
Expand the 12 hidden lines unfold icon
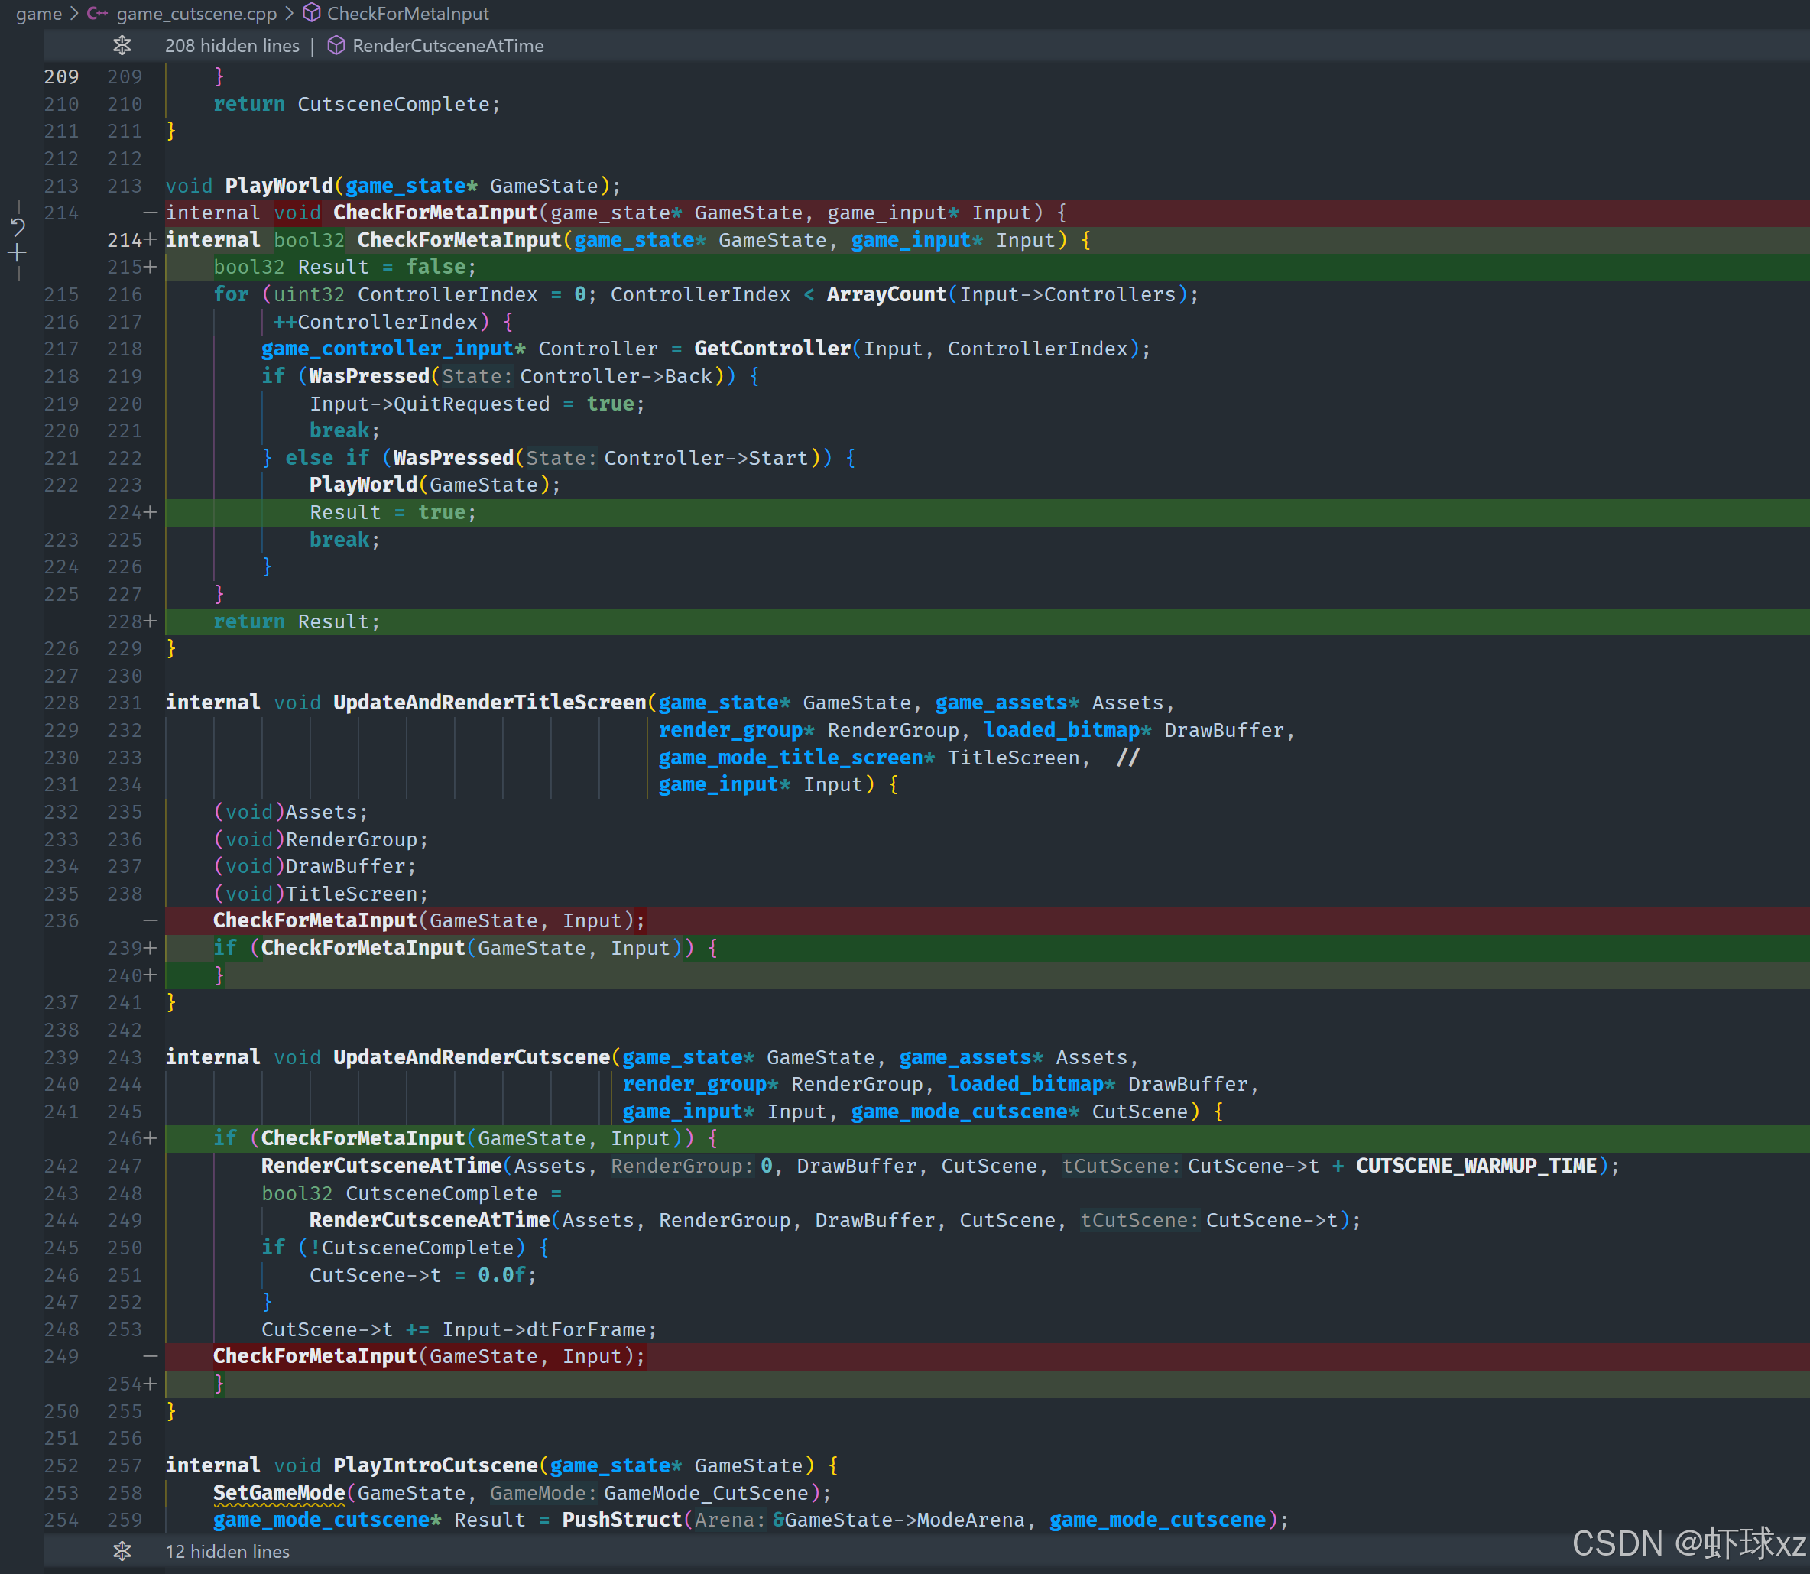pos(122,1551)
